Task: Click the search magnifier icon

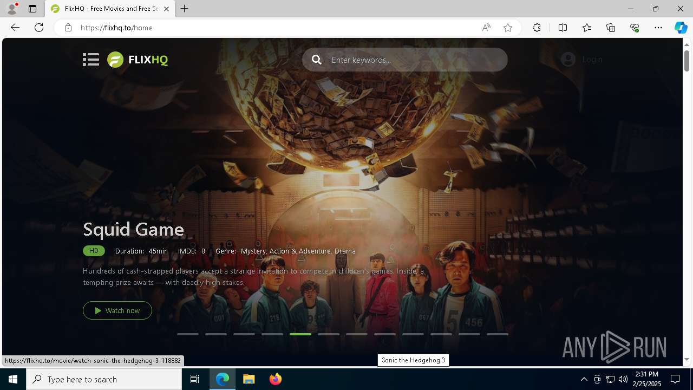Action: (317, 60)
